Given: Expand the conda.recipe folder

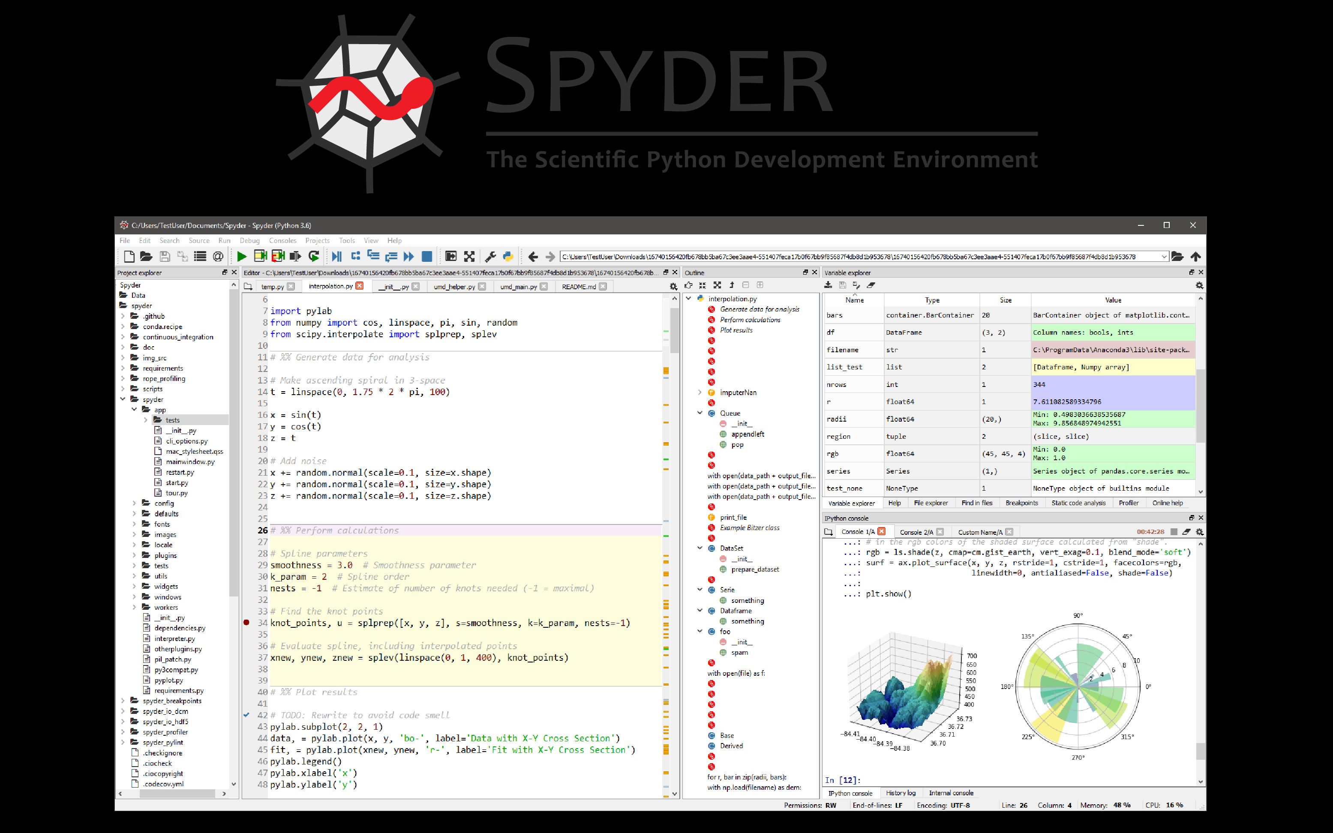Looking at the screenshot, I should (123, 327).
